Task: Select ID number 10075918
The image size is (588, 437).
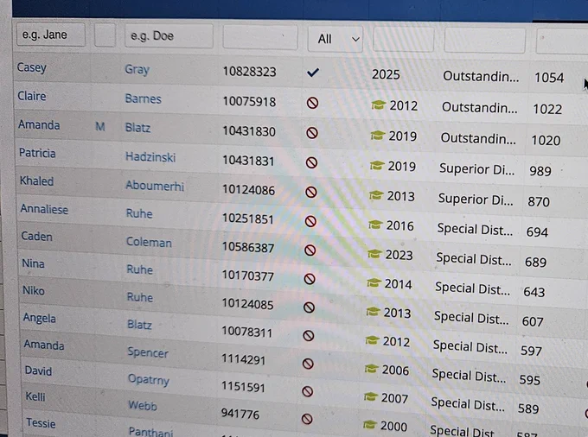Action: (x=249, y=102)
